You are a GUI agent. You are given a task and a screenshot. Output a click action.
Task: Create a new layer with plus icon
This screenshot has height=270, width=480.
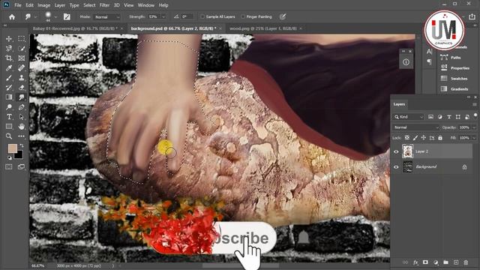(456, 262)
